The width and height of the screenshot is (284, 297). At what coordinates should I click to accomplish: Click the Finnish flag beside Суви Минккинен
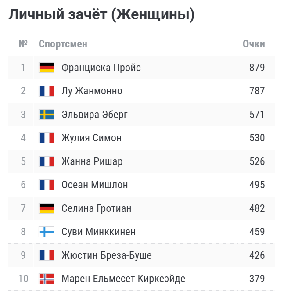point(47,232)
